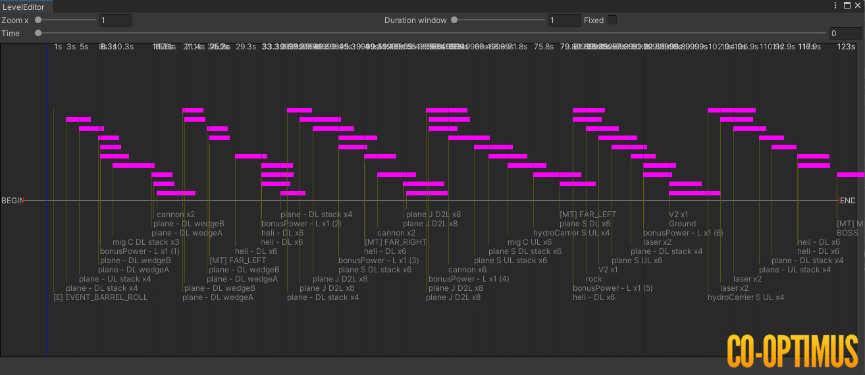Click the Zoom x slider handle
Image resolution: width=865 pixels, height=375 pixels.
coord(38,20)
